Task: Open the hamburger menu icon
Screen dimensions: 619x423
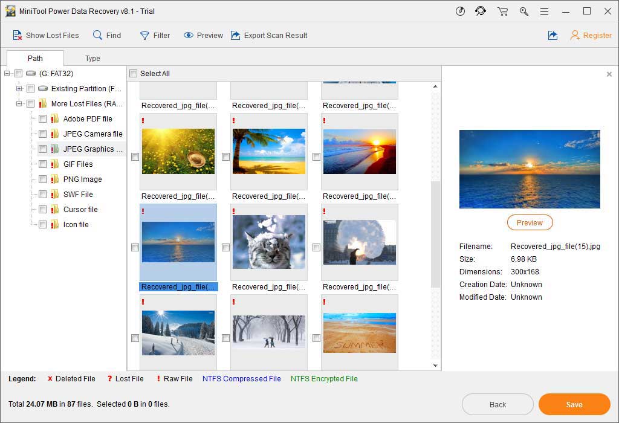Action: [x=544, y=11]
